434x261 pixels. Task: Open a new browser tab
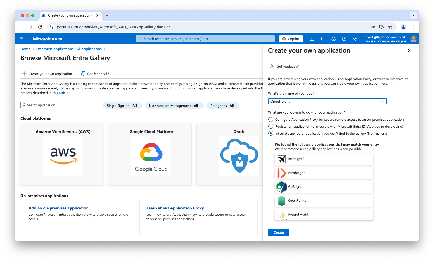(x=107, y=15)
